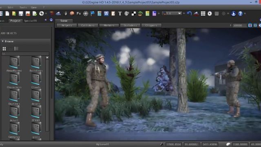This screenshot has height=147, width=261.
Task: Open the Tools menu
Action: 23,7
